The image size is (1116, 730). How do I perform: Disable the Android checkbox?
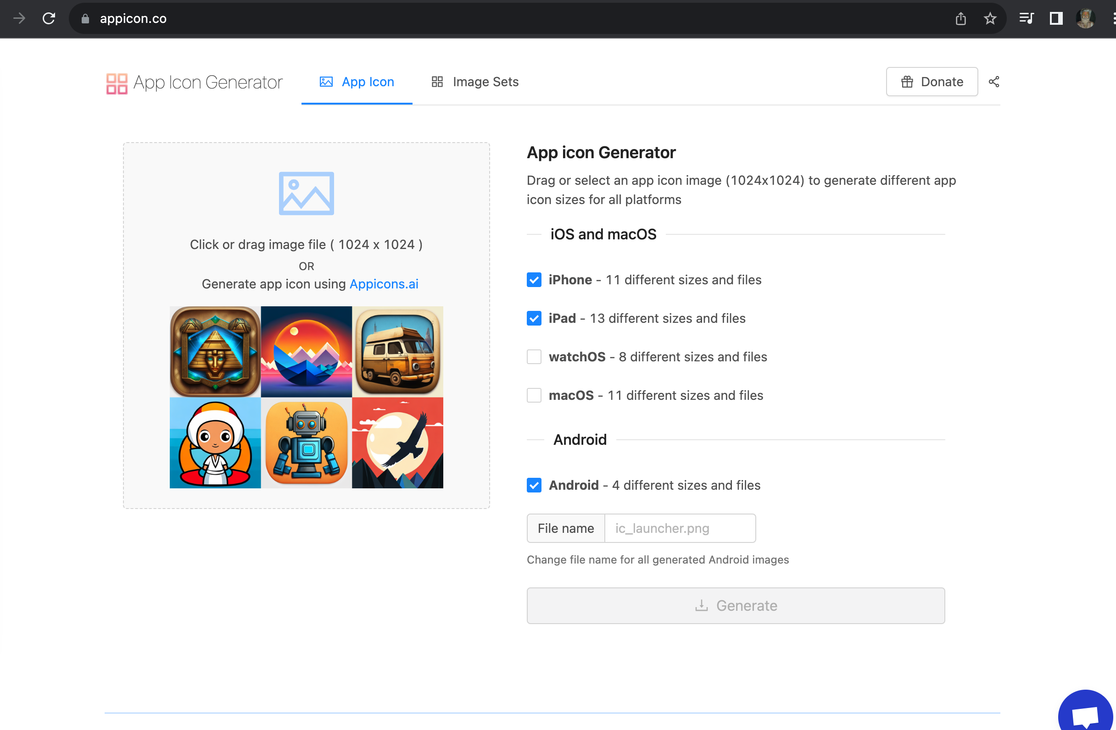pos(534,485)
